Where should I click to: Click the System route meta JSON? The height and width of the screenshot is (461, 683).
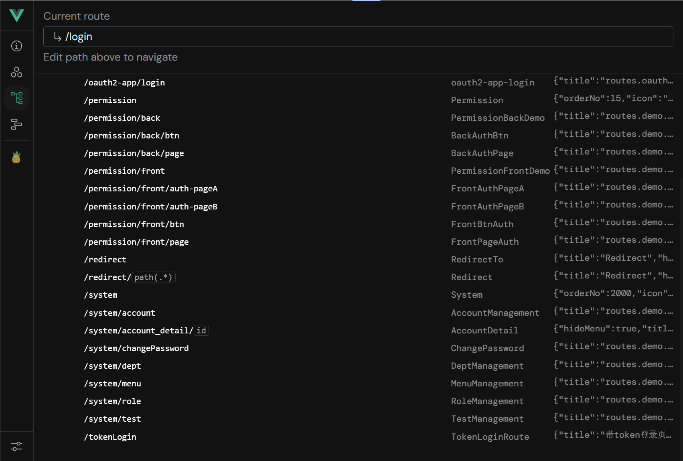point(613,293)
